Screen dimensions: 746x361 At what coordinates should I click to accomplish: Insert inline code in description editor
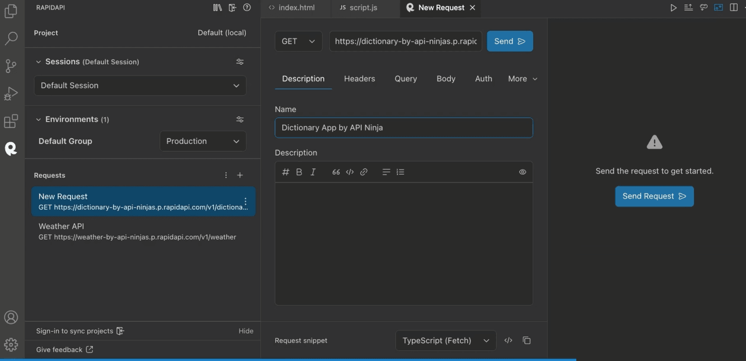click(350, 172)
